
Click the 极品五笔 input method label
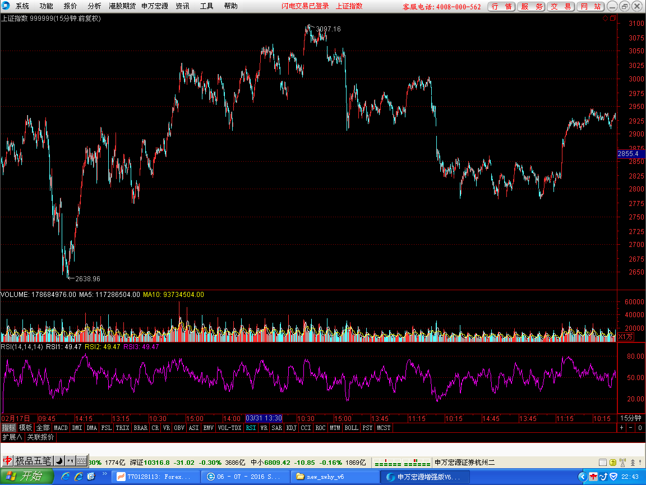click(33, 461)
